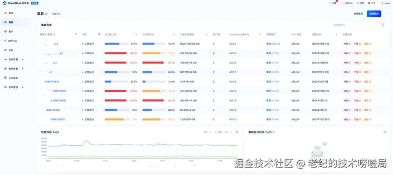Sort the 创建时间 column
Image resolution: width=393 pixels, height=175 pixels.
[337, 35]
